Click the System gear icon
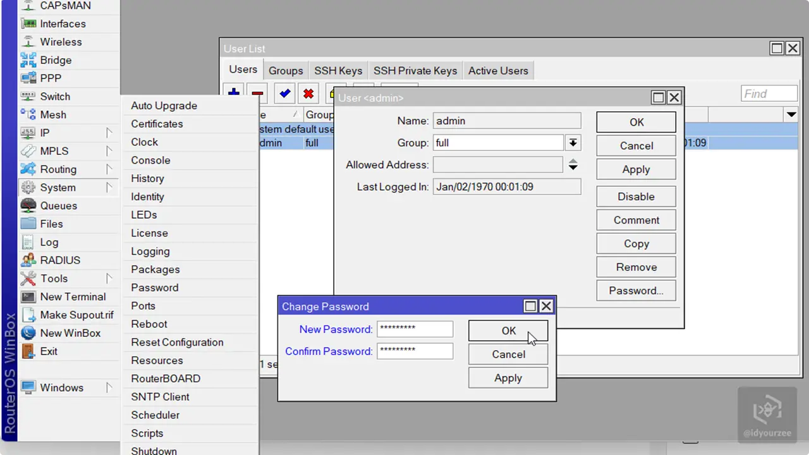Viewport: 809px width, 455px height. tap(28, 188)
